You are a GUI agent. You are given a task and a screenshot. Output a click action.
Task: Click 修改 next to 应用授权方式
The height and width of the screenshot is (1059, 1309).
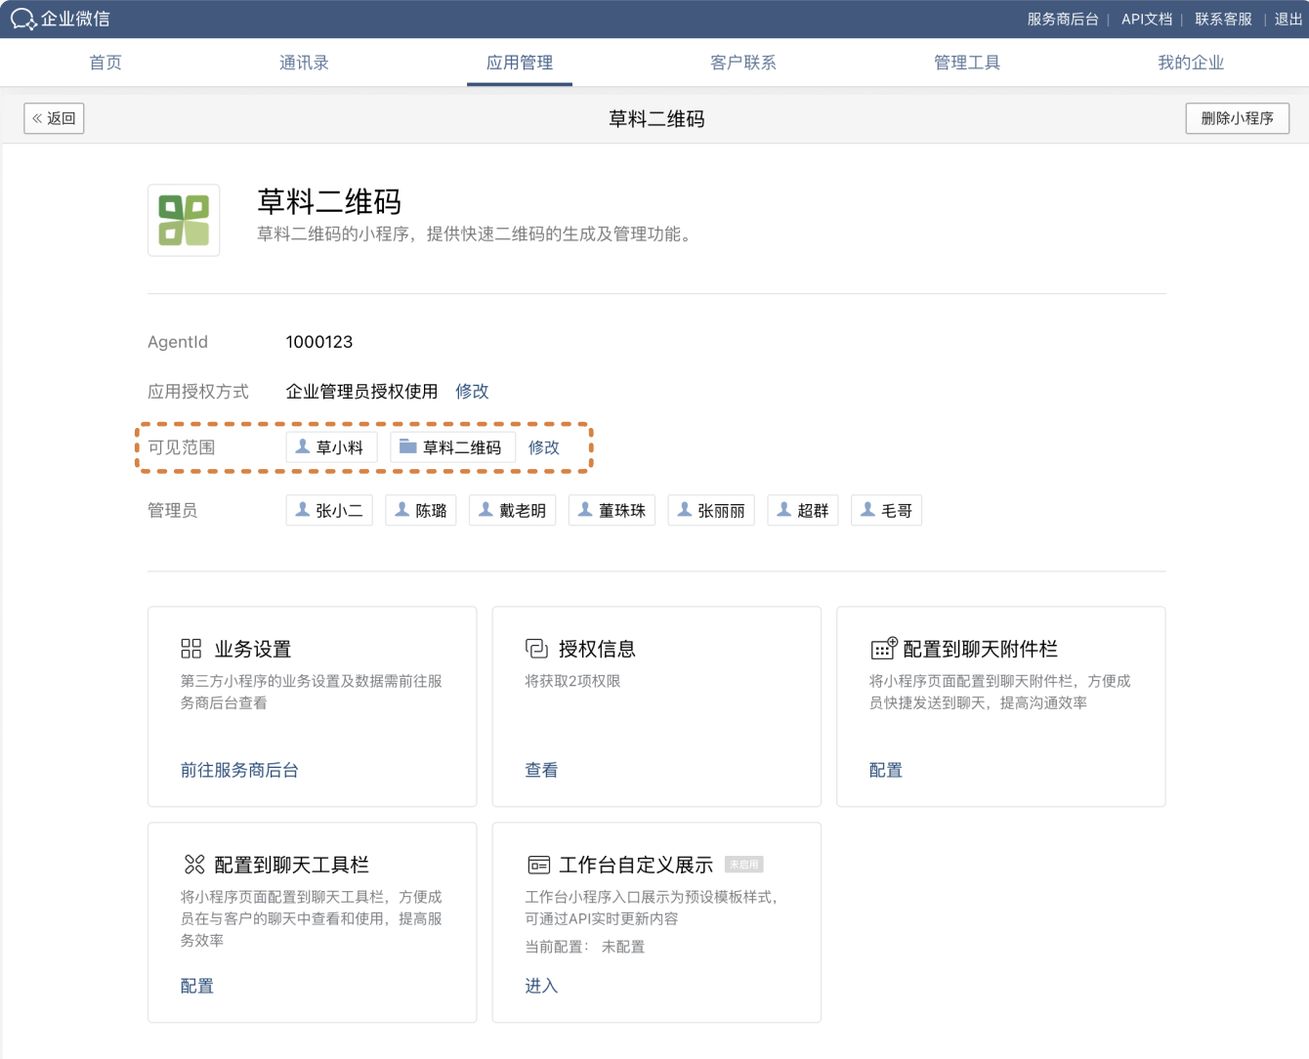[472, 391]
